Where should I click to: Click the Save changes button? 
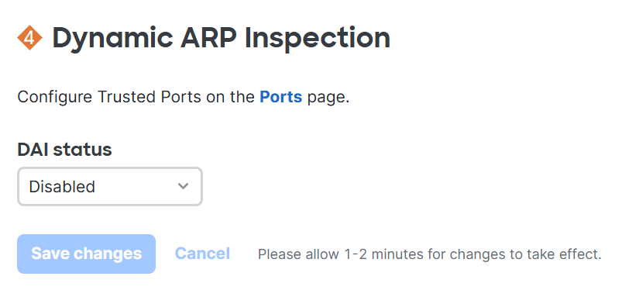[86, 254]
